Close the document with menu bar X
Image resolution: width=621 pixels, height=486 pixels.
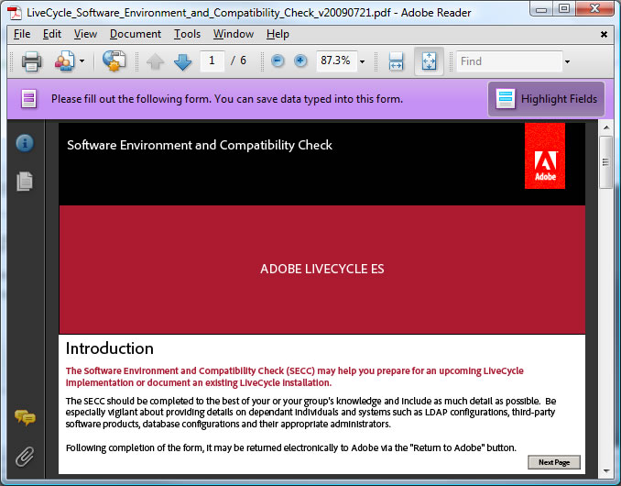tap(604, 35)
